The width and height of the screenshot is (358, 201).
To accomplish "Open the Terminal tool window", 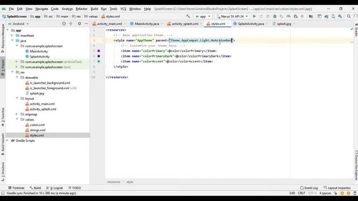I will (16, 188).
